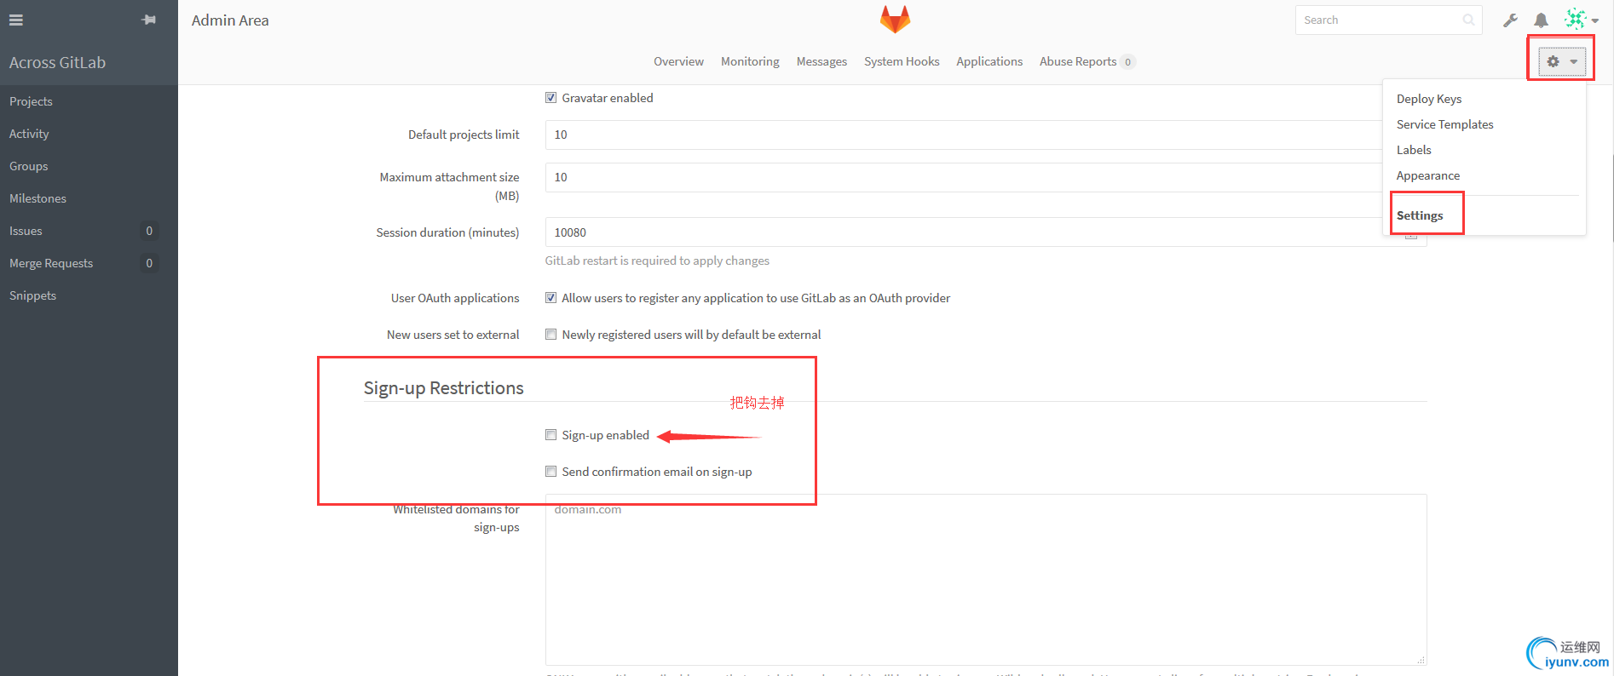
Task: Click the Admin Area page title
Action: click(230, 20)
